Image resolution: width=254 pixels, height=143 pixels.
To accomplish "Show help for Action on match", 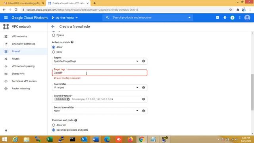I will pyautogui.click(x=72, y=42).
